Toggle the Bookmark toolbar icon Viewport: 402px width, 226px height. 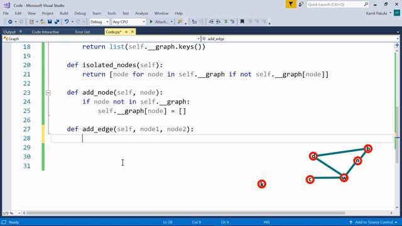pyautogui.click(x=242, y=22)
